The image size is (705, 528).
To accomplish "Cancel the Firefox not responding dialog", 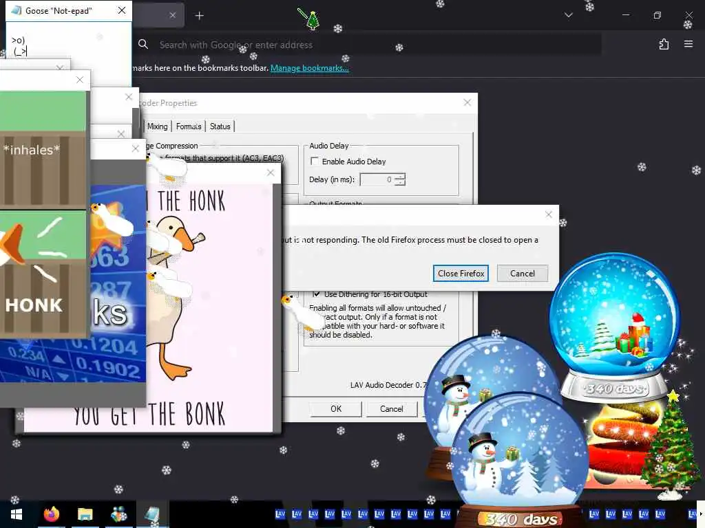I will [523, 274].
